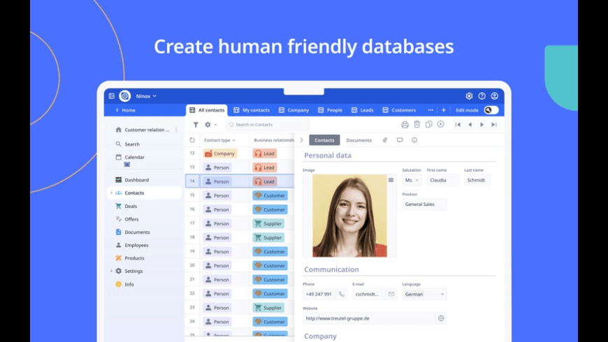Collapse the record detail panel chevron
The height and width of the screenshot is (342, 608).
pos(301,140)
